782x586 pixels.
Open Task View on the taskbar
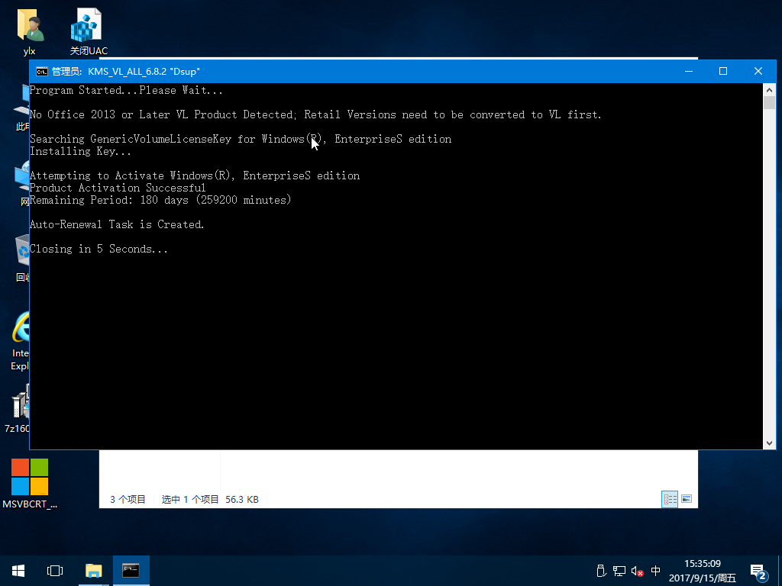[x=55, y=571]
